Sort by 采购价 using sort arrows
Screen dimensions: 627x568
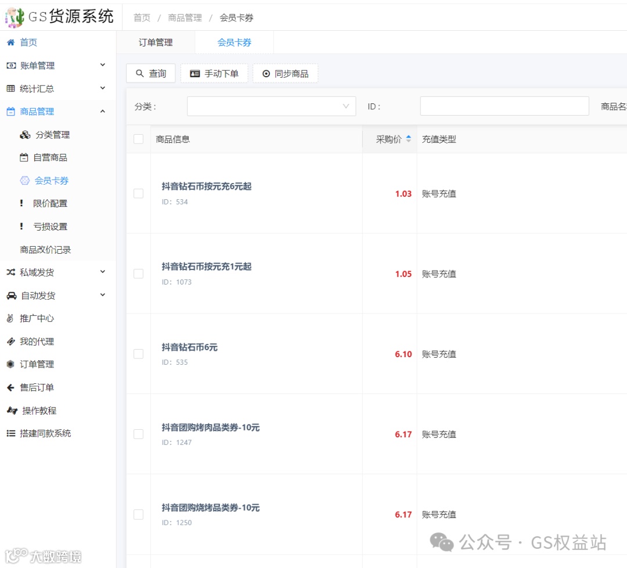point(408,139)
